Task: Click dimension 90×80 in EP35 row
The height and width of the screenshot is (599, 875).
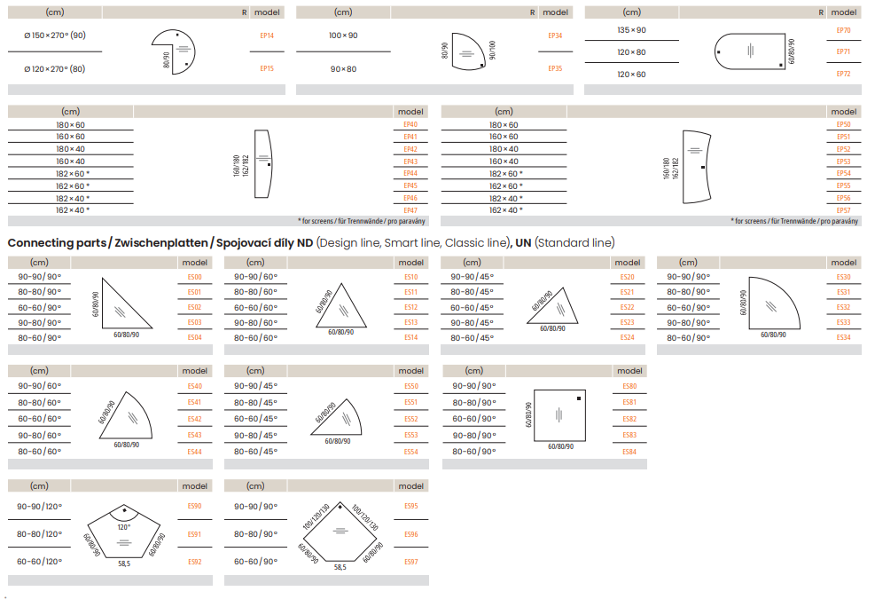Action: point(343,68)
